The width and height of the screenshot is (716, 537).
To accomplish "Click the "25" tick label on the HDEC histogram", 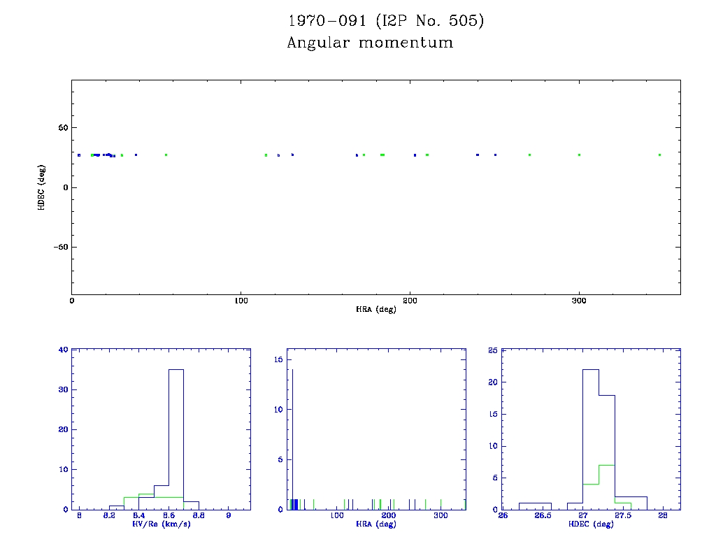I will [492, 350].
